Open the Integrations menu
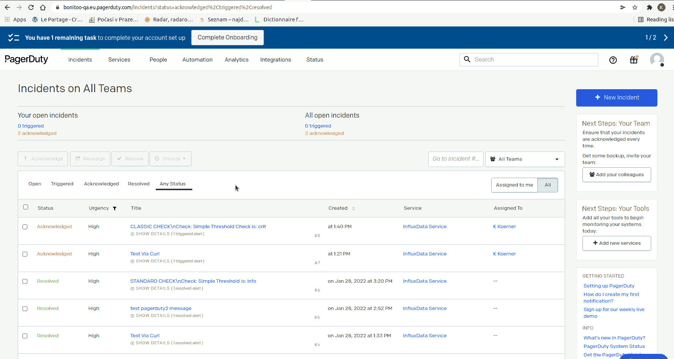This screenshot has height=359, width=674. click(276, 60)
